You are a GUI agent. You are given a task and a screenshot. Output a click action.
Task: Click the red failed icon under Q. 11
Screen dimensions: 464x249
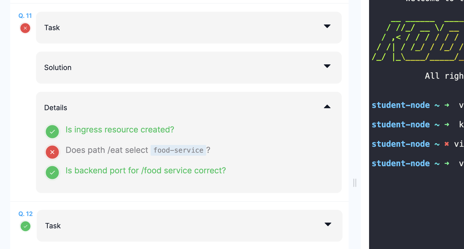(25, 28)
